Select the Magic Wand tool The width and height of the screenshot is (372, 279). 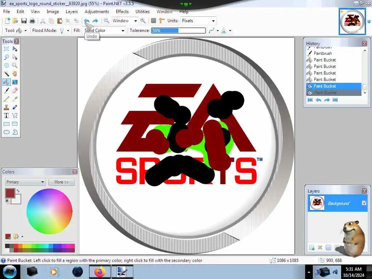(x=7, y=74)
